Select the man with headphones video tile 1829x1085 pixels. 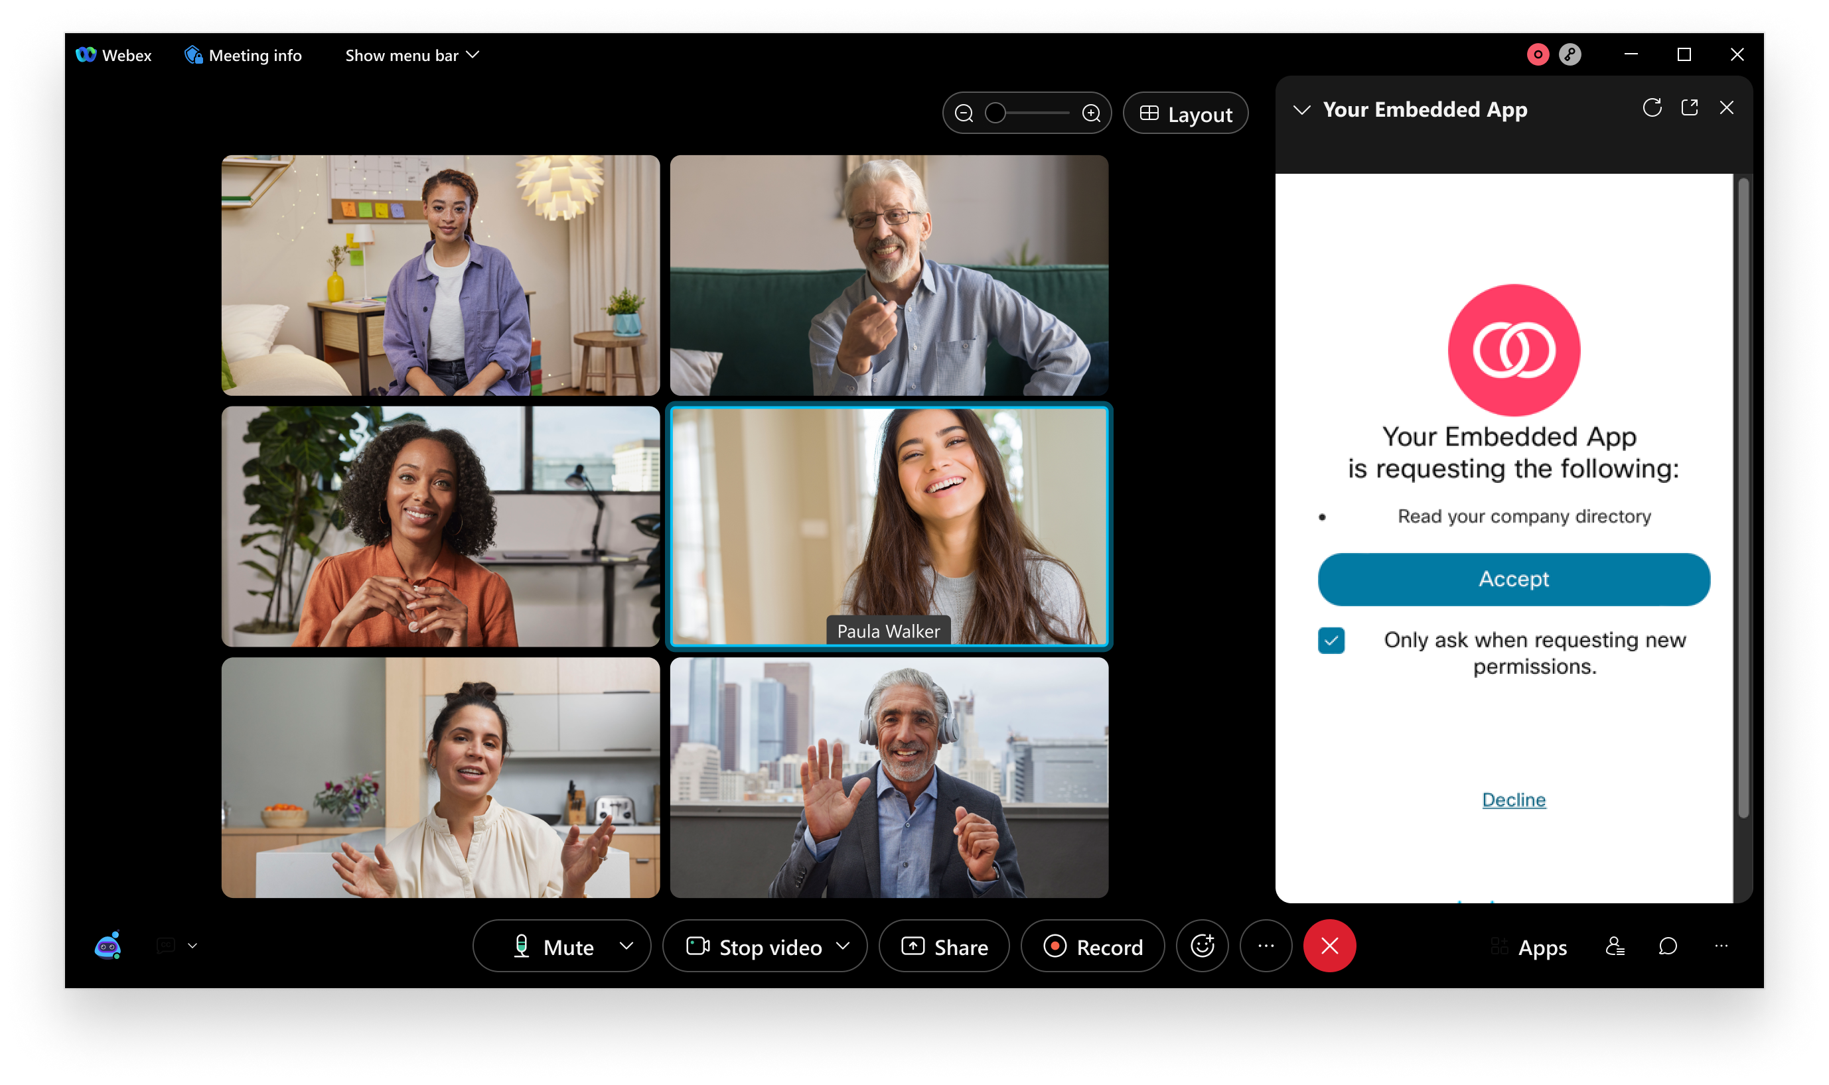(x=889, y=777)
